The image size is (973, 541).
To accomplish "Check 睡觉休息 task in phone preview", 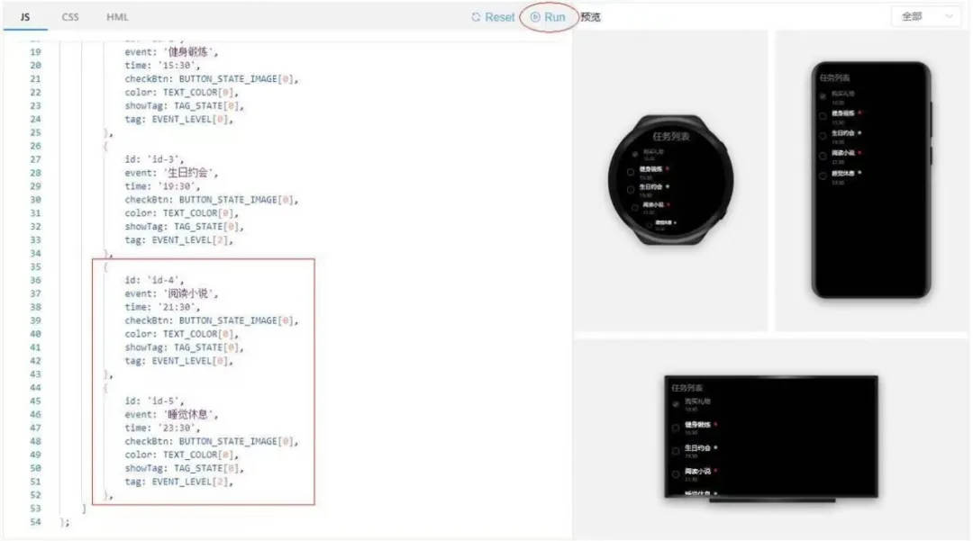I will point(823,176).
